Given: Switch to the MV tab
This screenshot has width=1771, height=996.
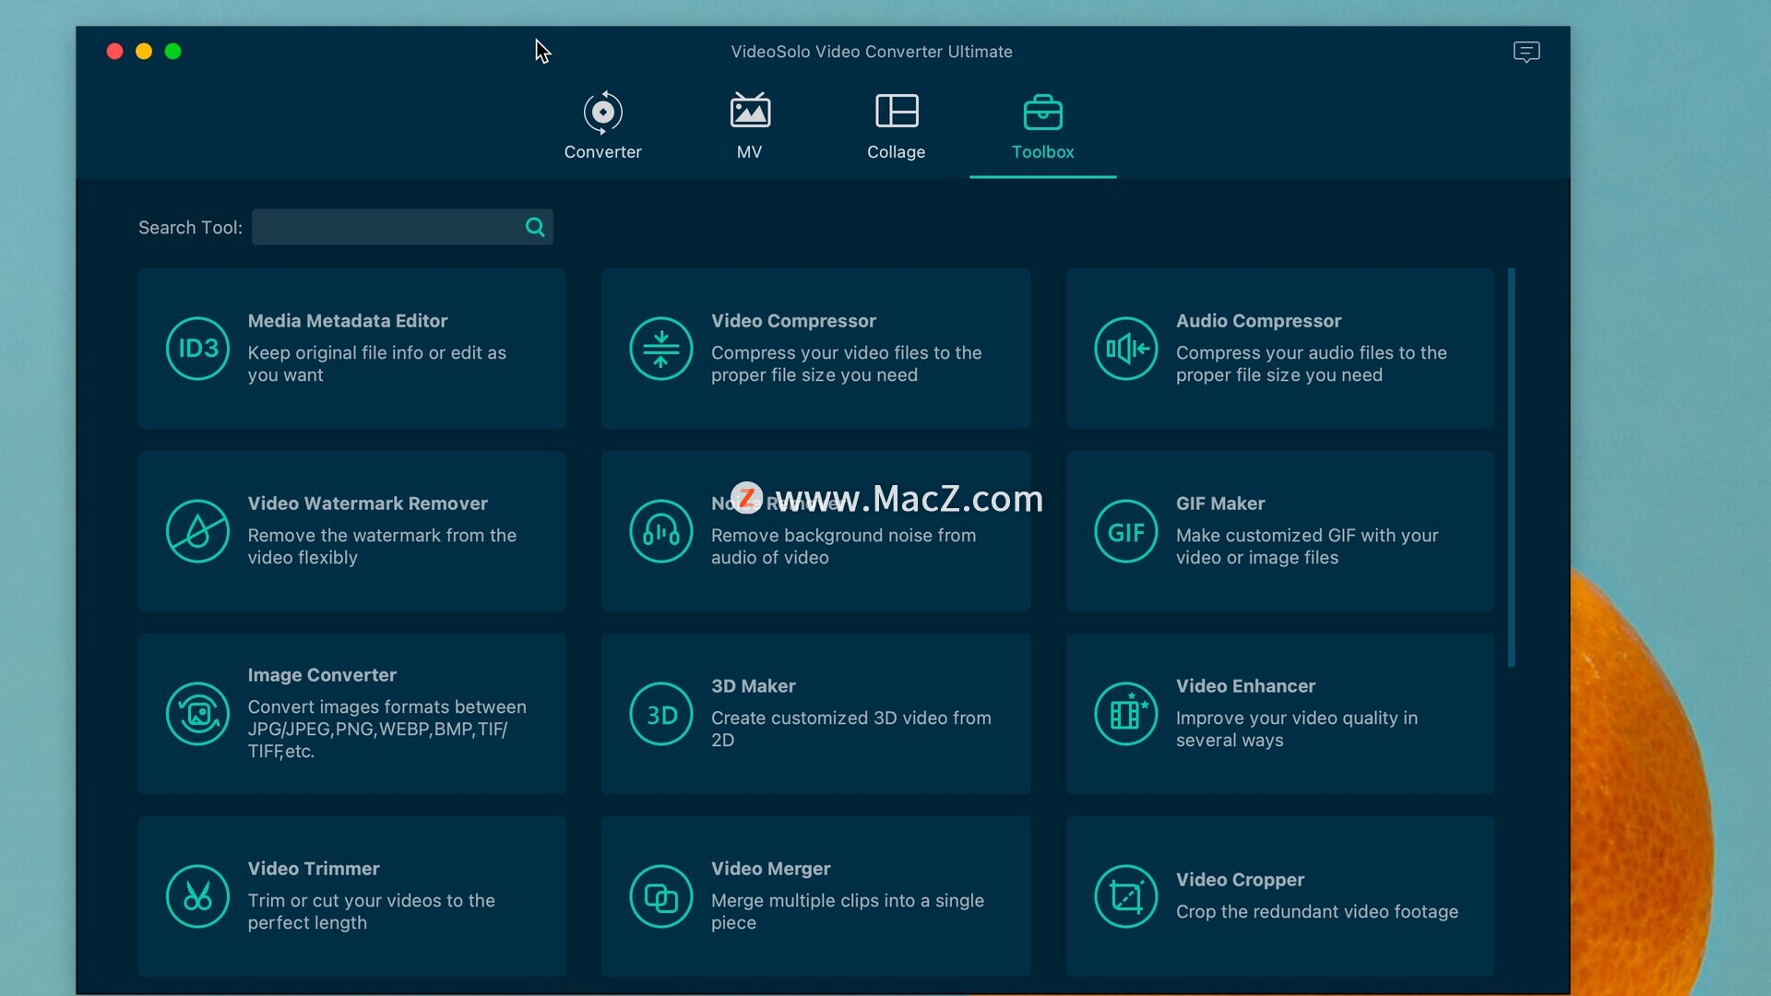Looking at the screenshot, I should pyautogui.click(x=749, y=126).
